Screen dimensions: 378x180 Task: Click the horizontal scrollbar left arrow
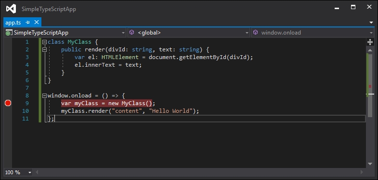[x=37, y=172]
